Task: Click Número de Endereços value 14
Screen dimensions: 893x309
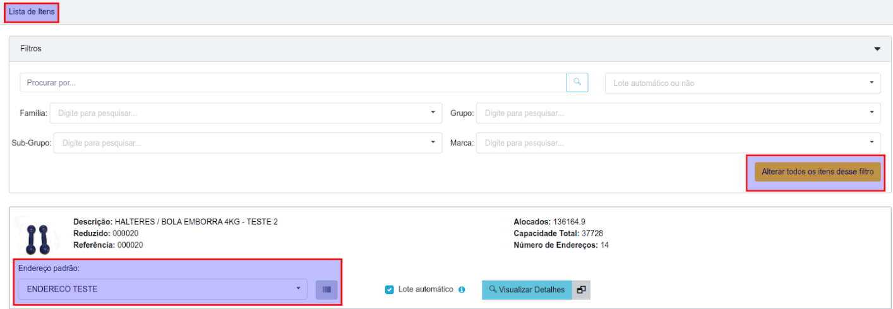Action: click(x=604, y=245)
